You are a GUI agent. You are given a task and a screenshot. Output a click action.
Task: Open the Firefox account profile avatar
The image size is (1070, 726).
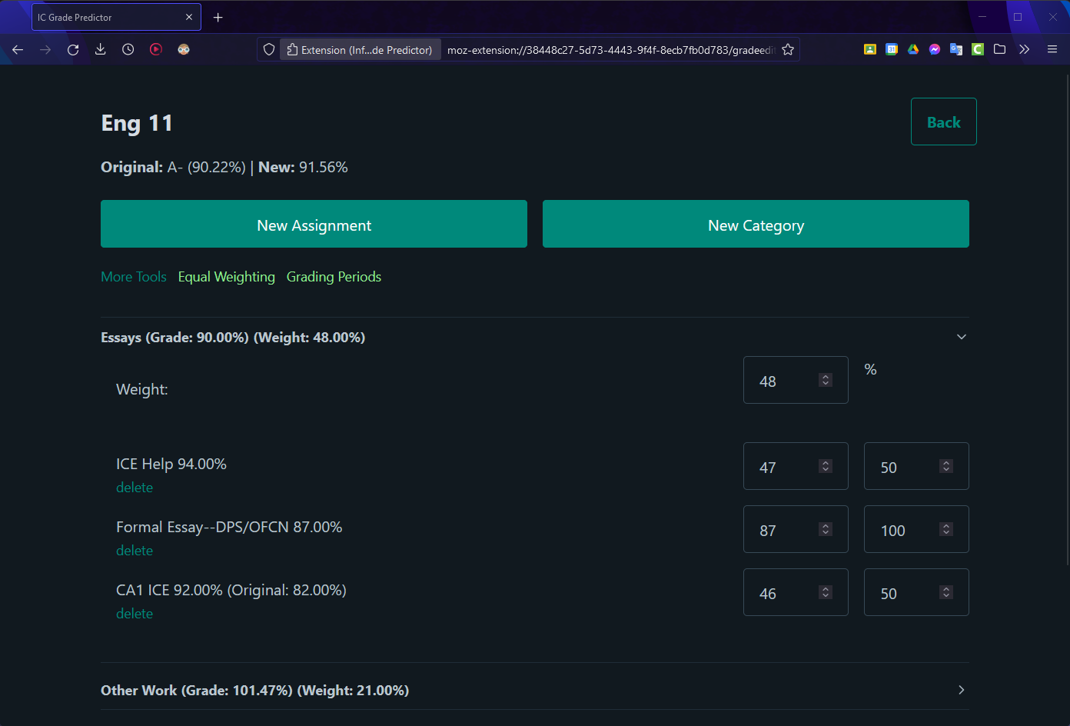(184, 49)
